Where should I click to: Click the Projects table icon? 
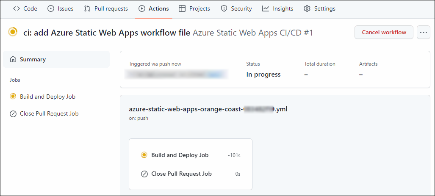(x=182, y=9)
